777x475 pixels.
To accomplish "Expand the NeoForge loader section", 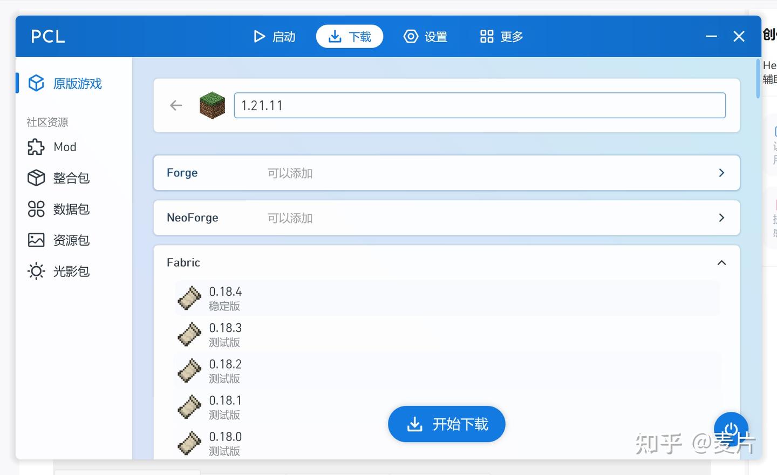I will tap(447, 218).
